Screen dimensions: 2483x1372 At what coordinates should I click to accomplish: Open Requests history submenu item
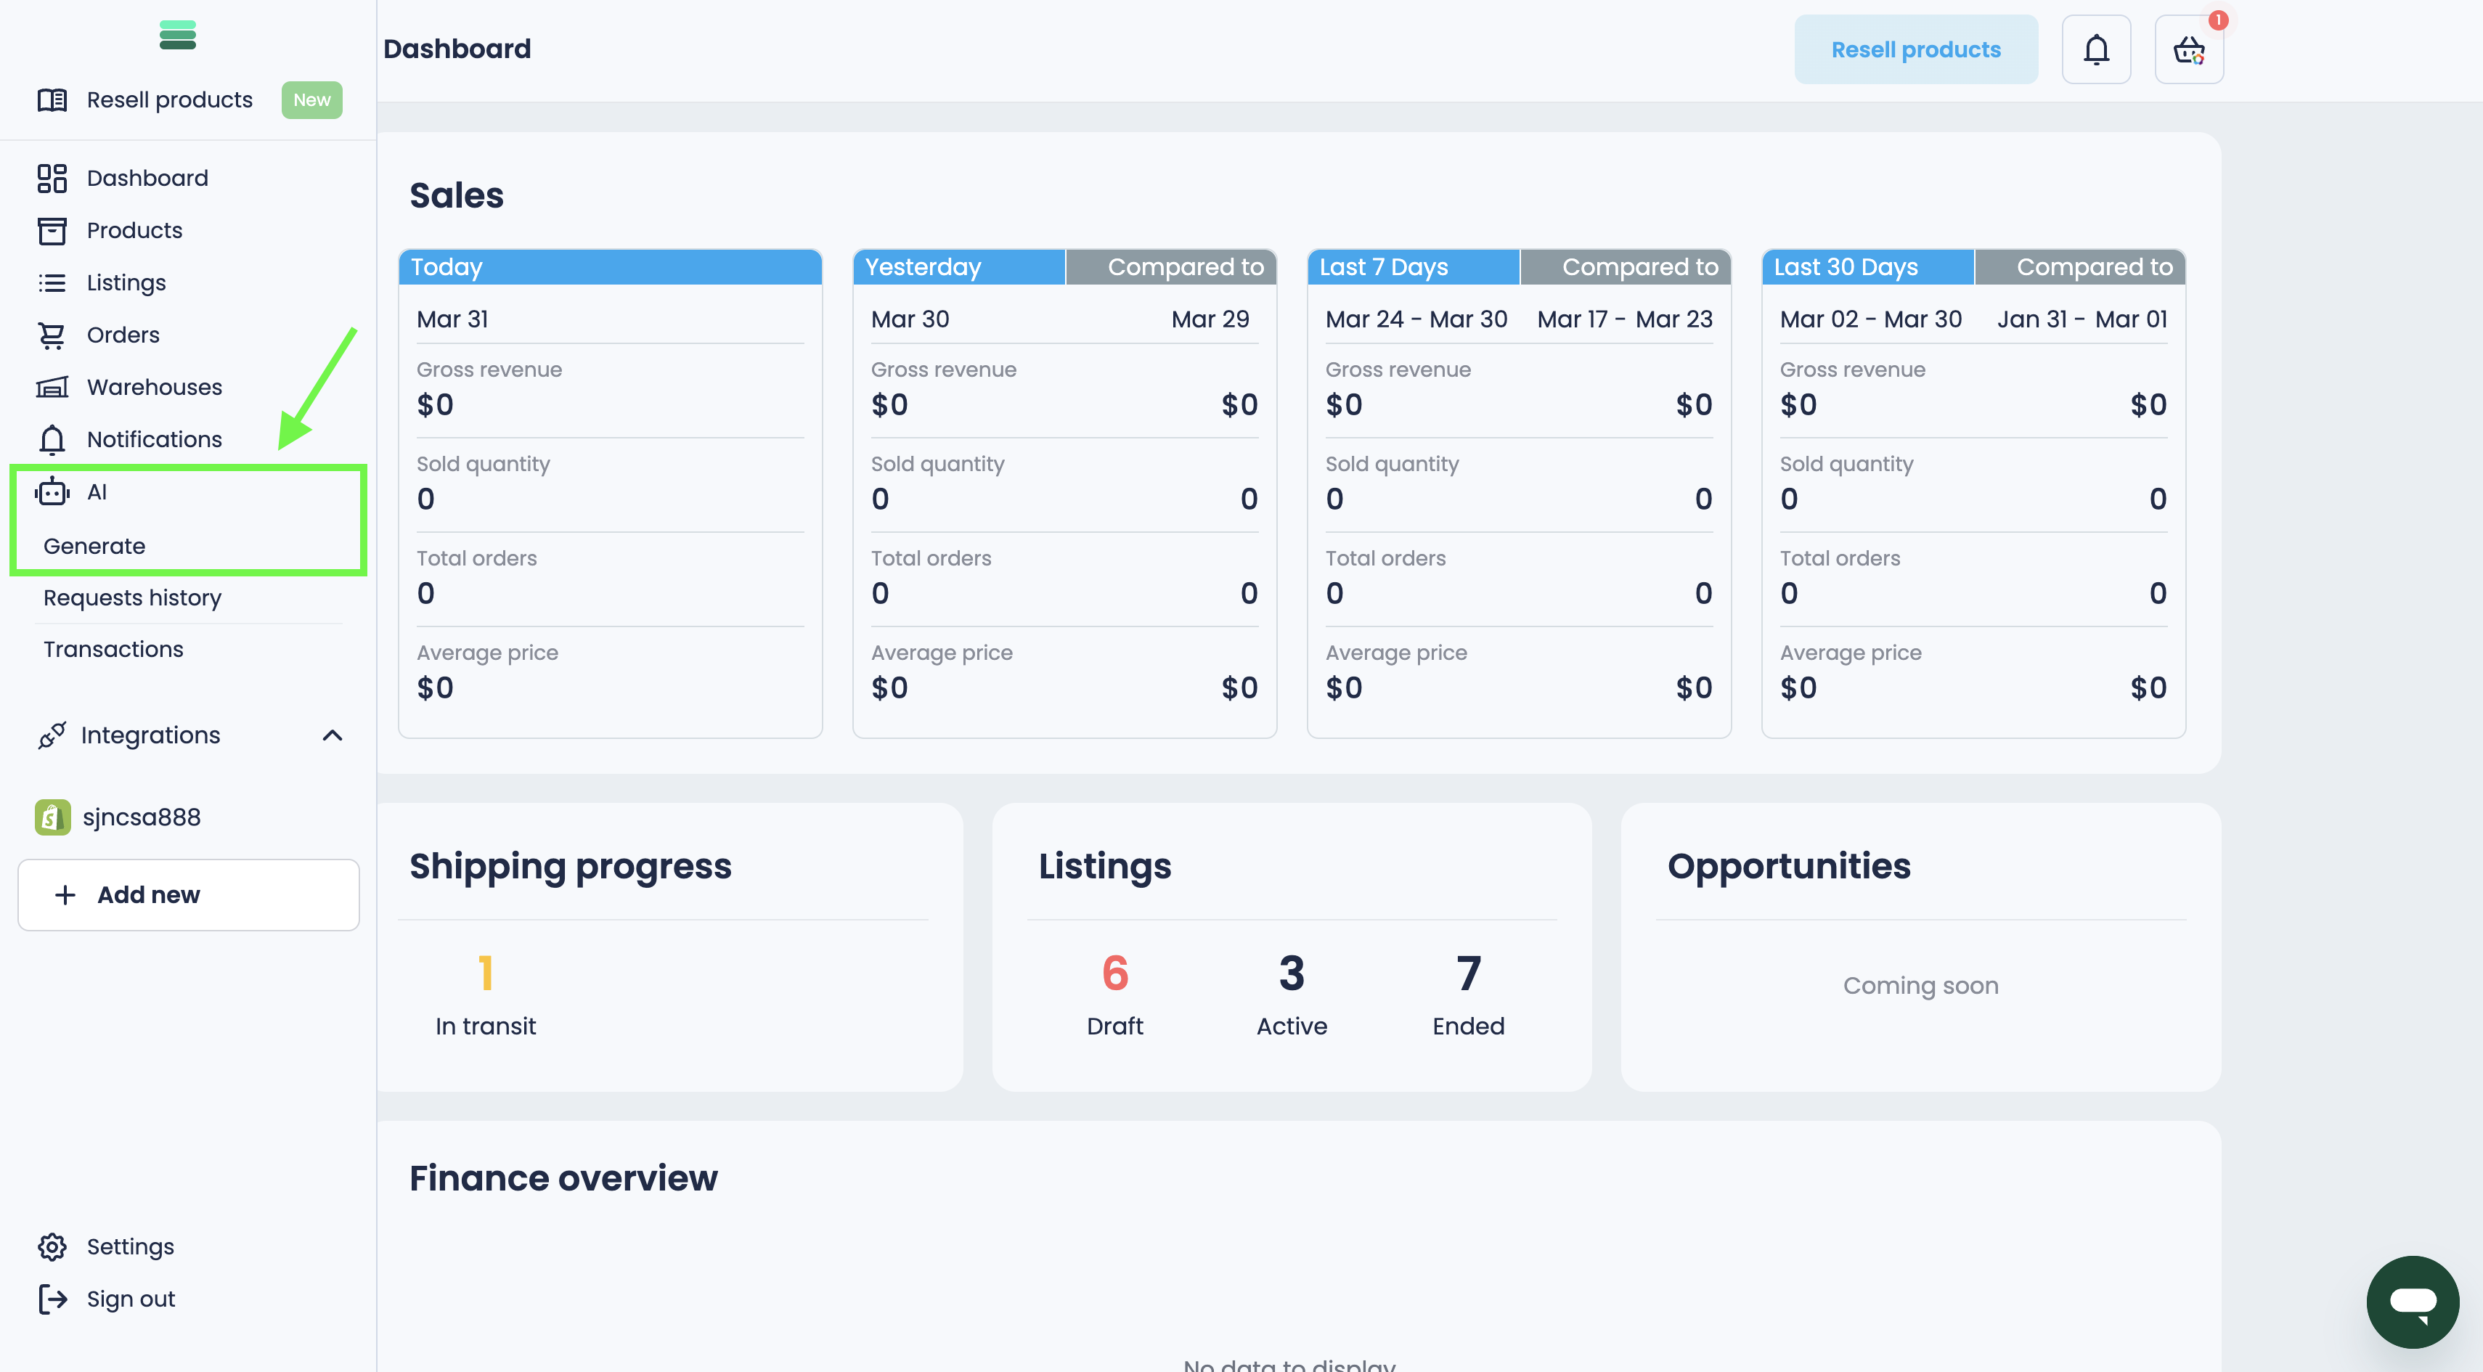click(132, 597)
